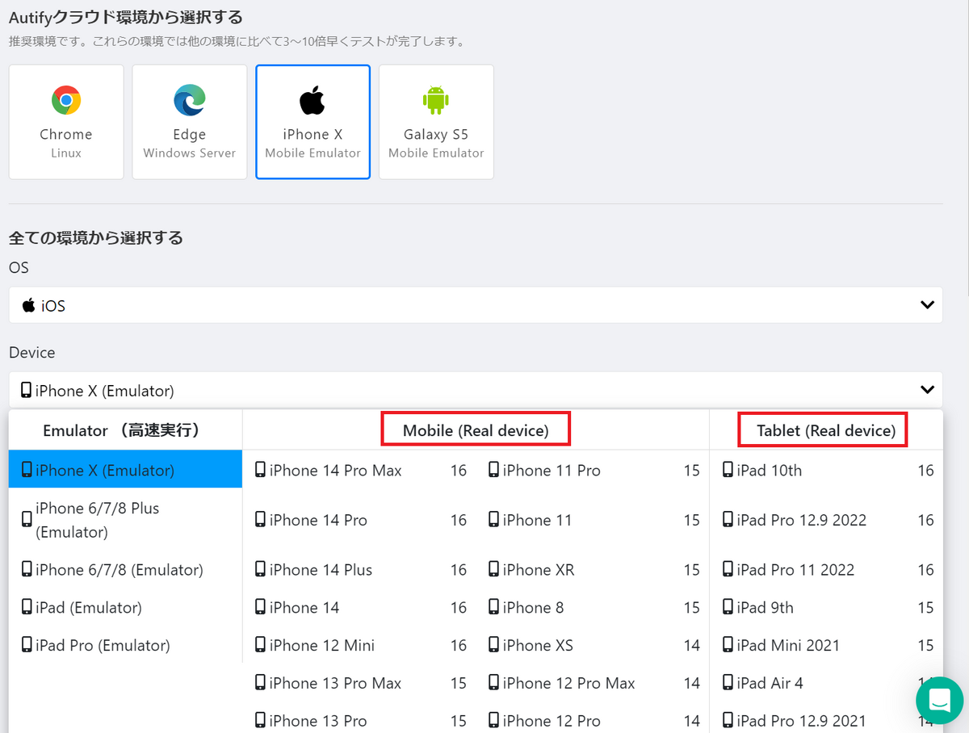
Task: Click the OS dropdown chevron arrow
Action: coord(928,305)
